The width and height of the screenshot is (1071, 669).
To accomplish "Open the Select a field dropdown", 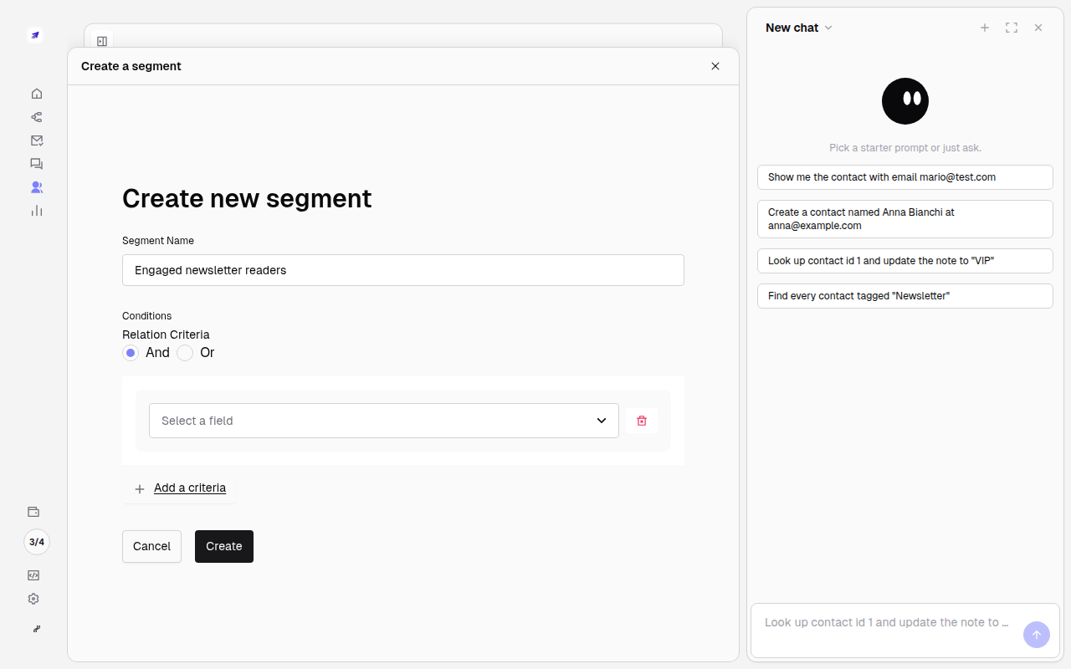I will tap(384, 421).
